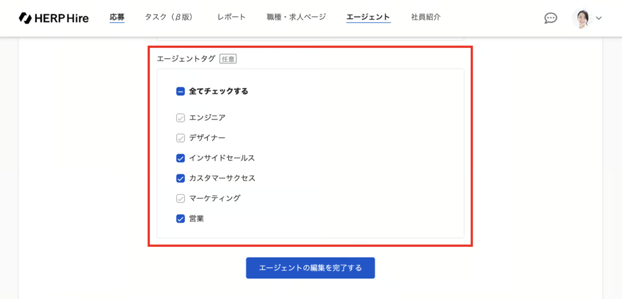Click the マーケティング label text
The height and width of the screenshot is (299, 622).
(x=215, y=198)
